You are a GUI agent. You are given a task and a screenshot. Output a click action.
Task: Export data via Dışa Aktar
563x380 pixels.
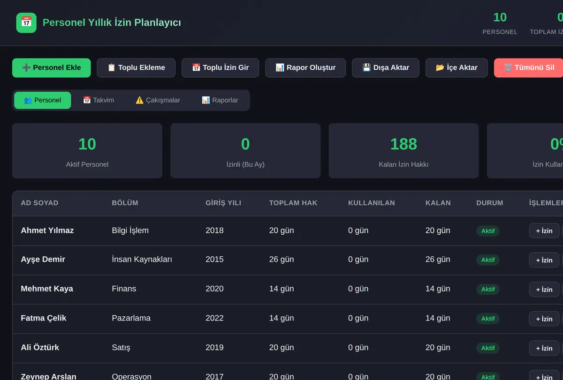click(x=386, y=67)
